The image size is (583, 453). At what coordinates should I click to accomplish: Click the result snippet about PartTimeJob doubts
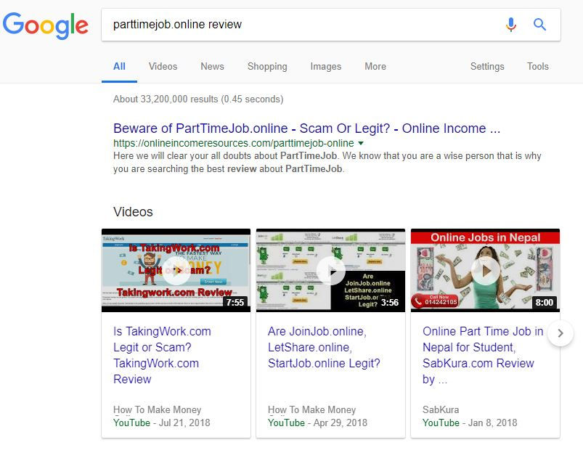click(327, 163)
